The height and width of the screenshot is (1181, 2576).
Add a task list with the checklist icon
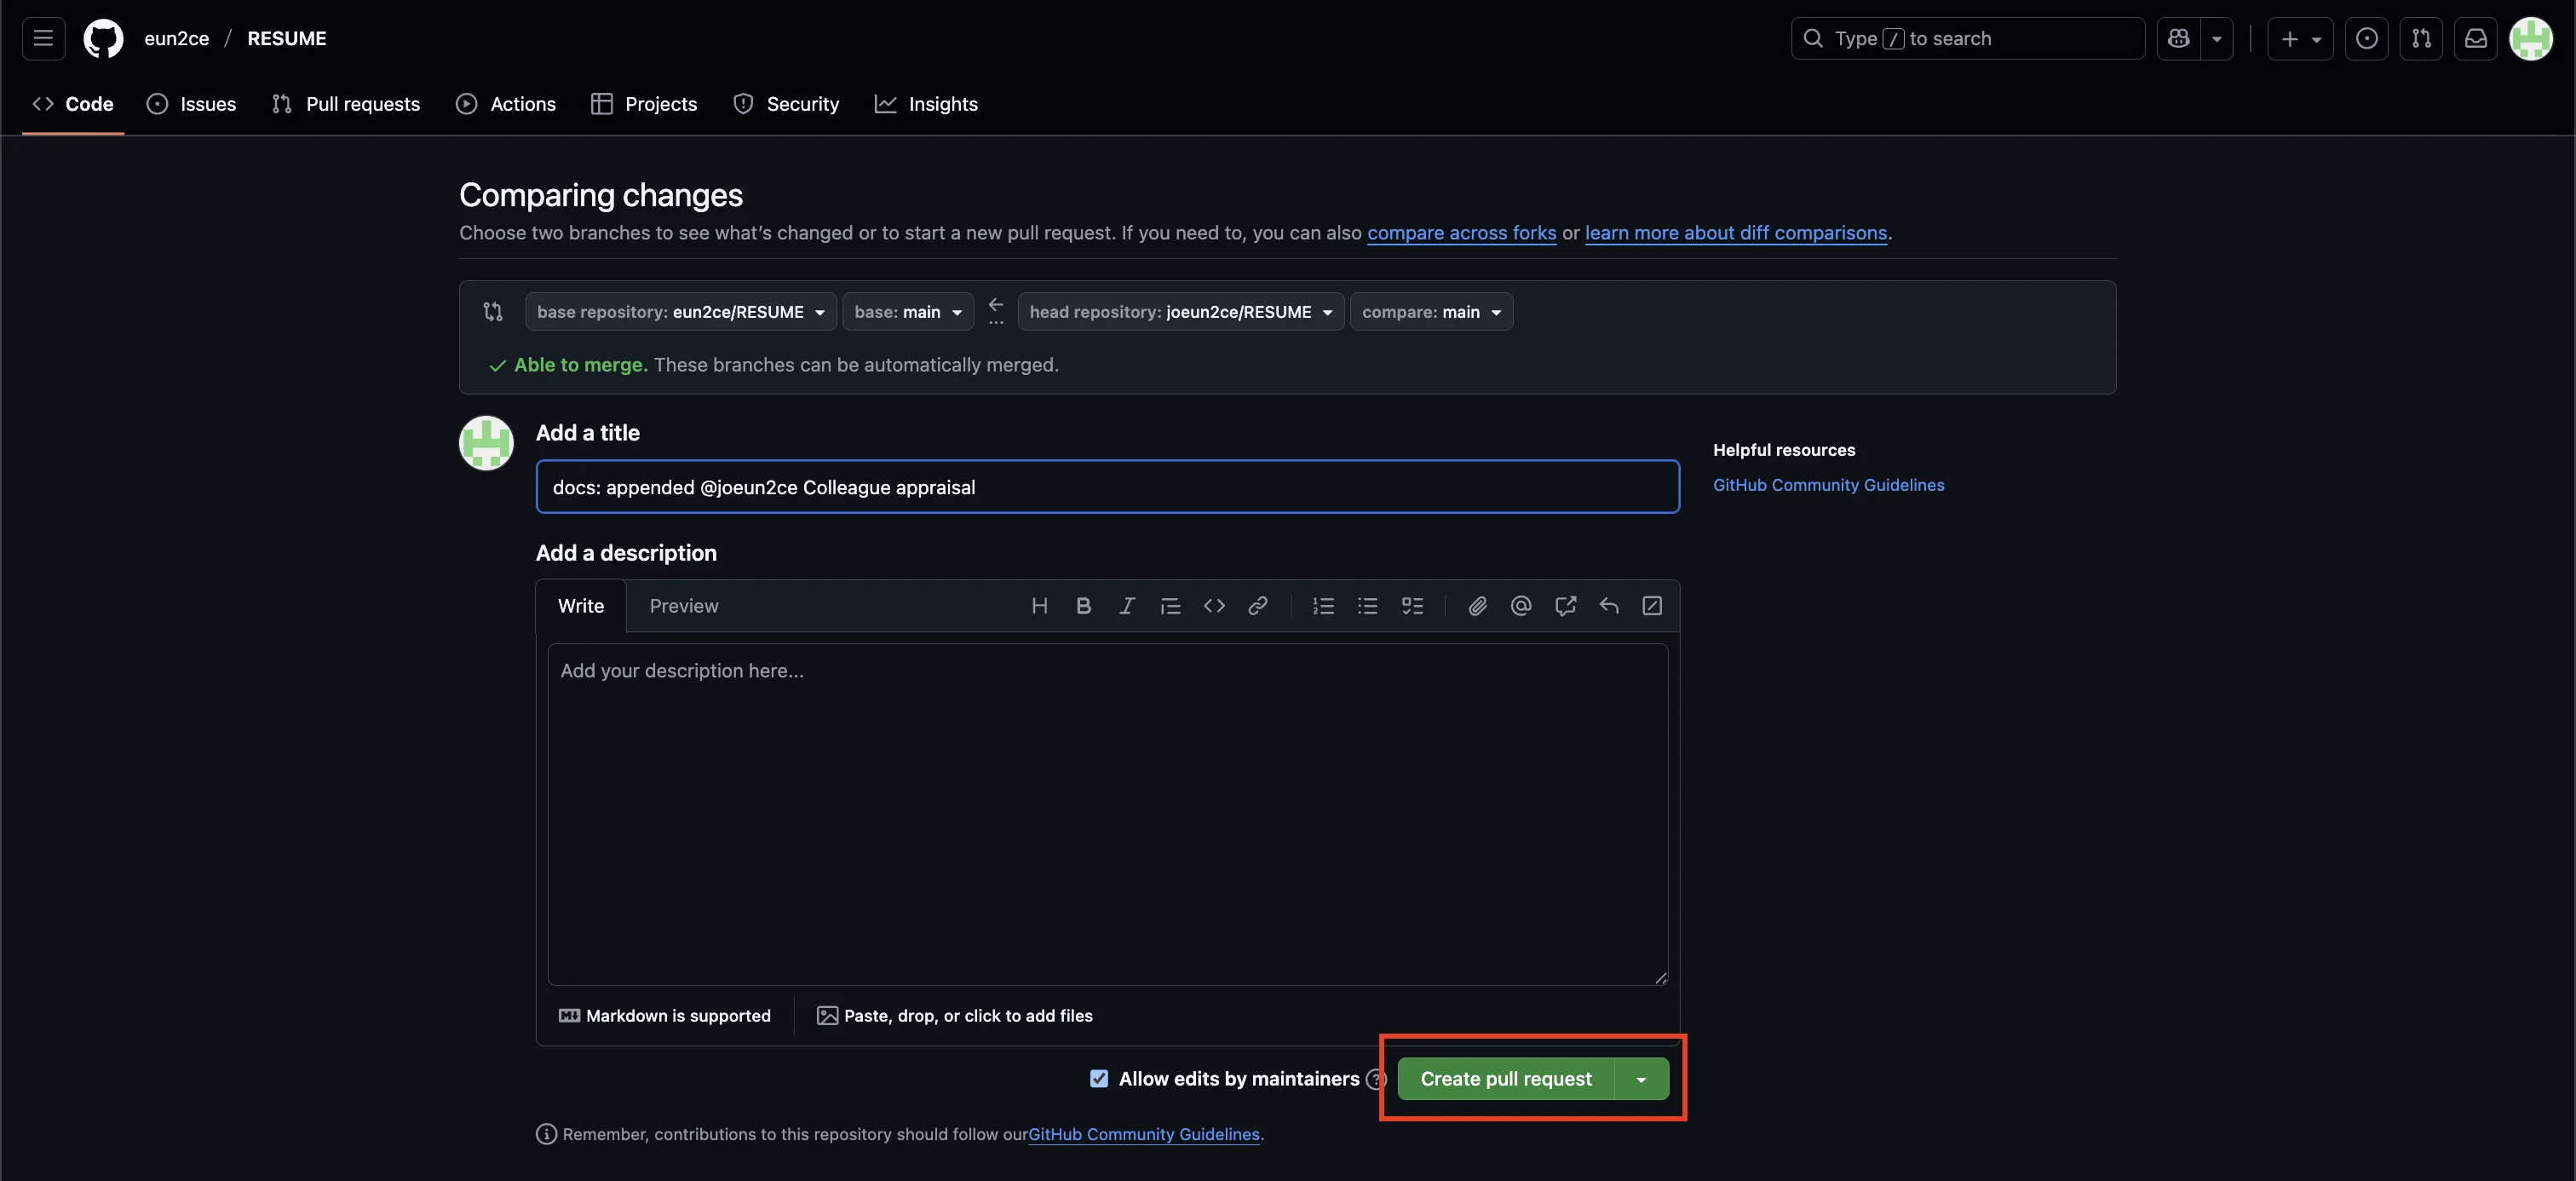1412,606
